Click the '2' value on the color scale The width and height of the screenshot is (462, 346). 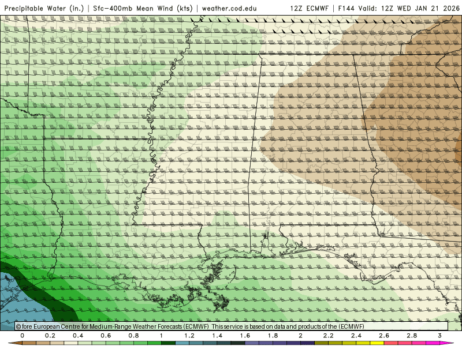coord(300,336)
